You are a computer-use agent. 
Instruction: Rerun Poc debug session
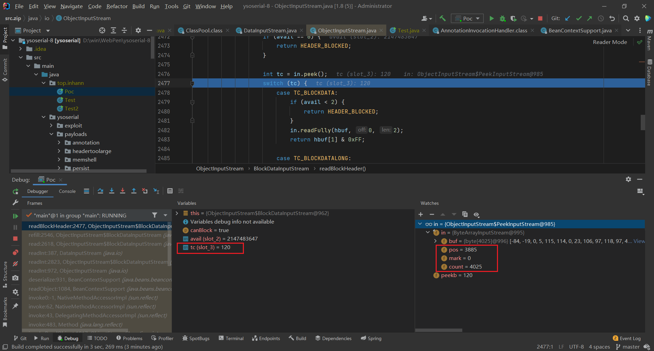click(15, 192)
